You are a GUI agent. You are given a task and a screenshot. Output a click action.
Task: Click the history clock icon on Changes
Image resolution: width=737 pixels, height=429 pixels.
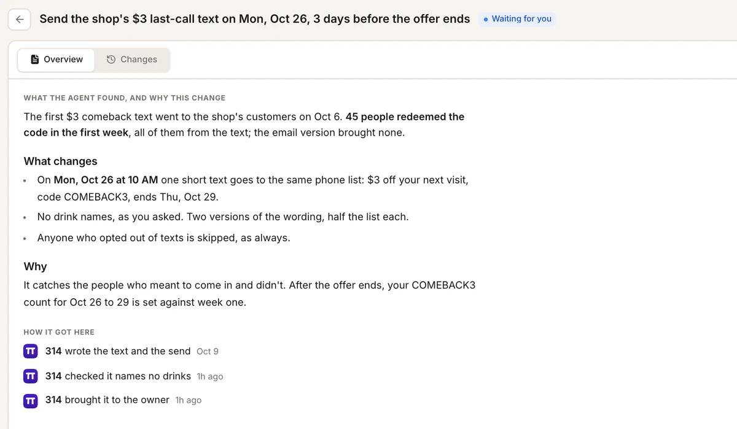111,60
